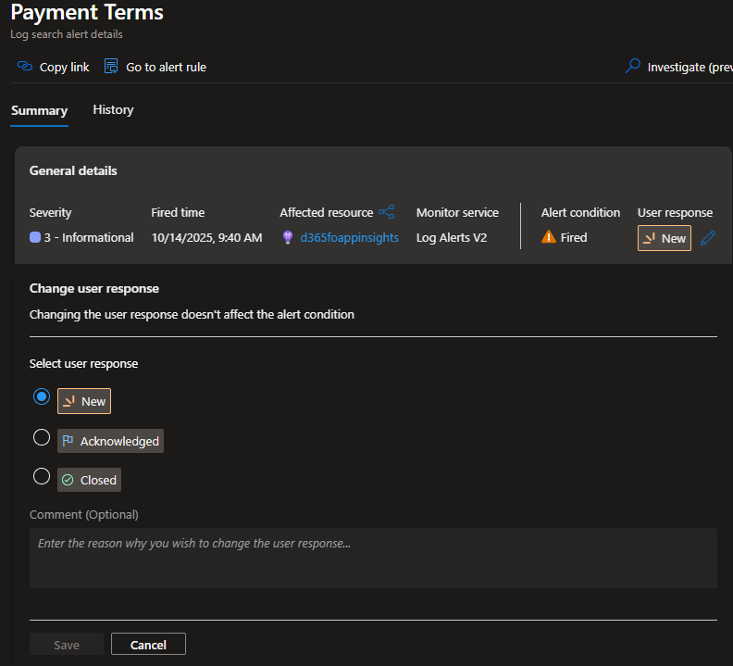Click the purple lightbulb Application Insights icon
Image resolution: width=733 pixels, height=666 pixels.
click(x=288, y=238)
